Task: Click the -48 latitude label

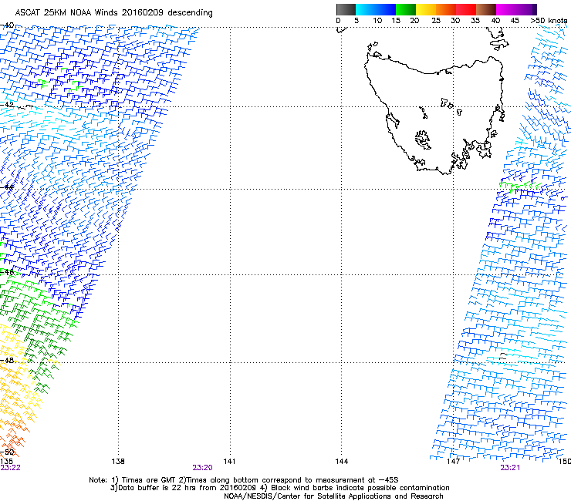Action: pos(7,360)
